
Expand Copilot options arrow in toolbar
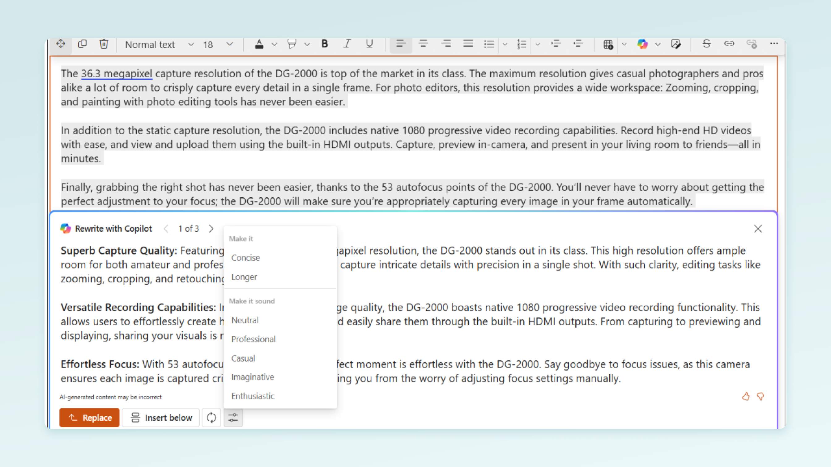point(658,44)
